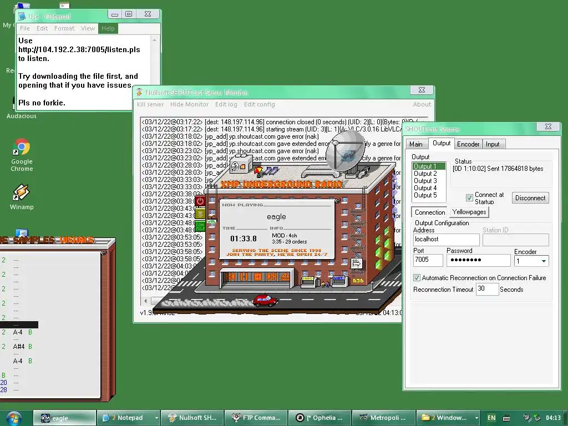Click the Disconnect button
568x426 pixels.
click(530, 198)
